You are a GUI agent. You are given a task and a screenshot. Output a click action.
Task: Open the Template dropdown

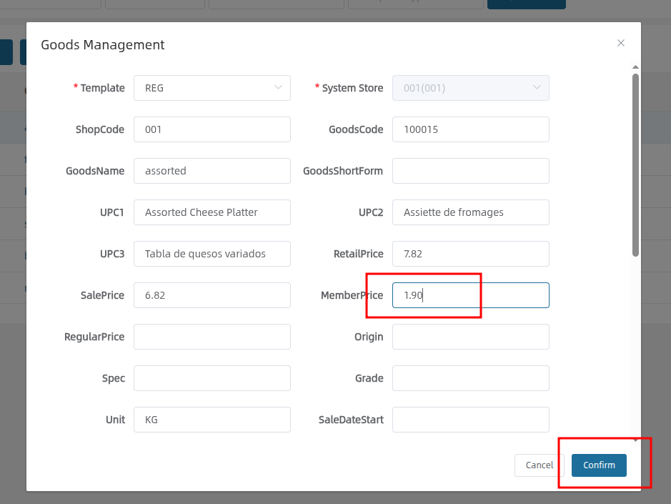click(x=212, y=88)
